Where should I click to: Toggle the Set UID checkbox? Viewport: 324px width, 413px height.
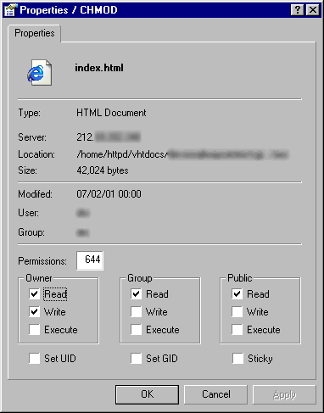pyautogui.click(x=34, y=359)
